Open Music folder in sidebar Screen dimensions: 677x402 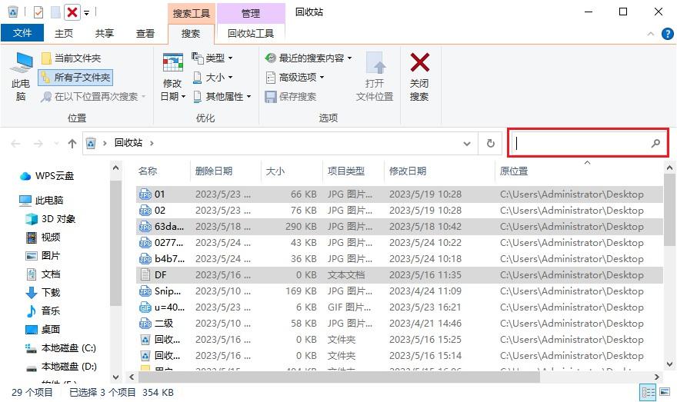[43, 311]
